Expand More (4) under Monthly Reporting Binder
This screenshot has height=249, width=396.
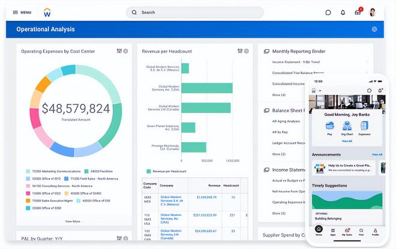tap(279, 95)
